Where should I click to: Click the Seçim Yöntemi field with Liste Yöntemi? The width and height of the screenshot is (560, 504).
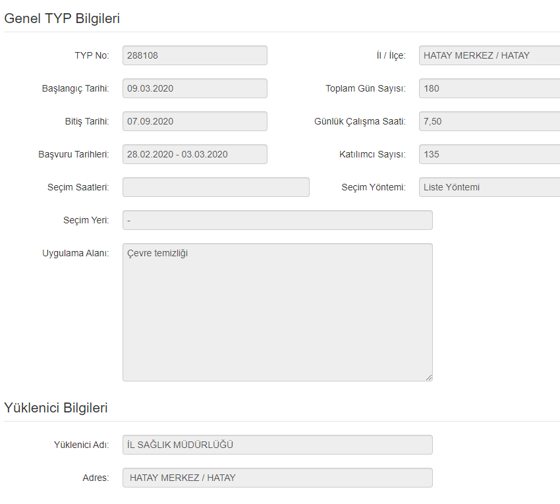tap(489, 187)
